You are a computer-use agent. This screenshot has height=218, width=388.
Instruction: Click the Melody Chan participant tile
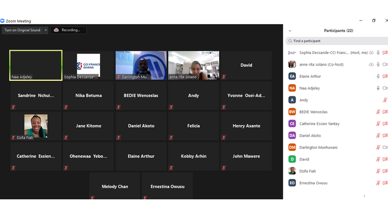115,186
